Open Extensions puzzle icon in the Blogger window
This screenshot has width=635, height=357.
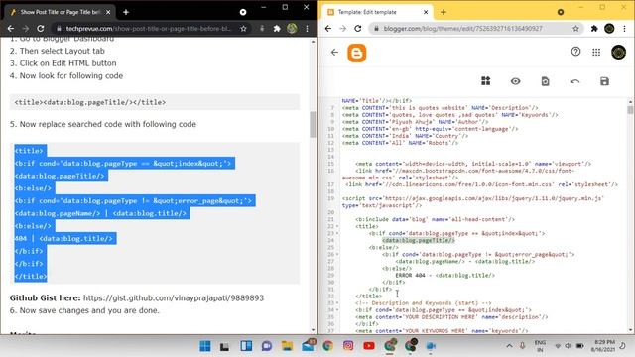[x=594, y=29]
